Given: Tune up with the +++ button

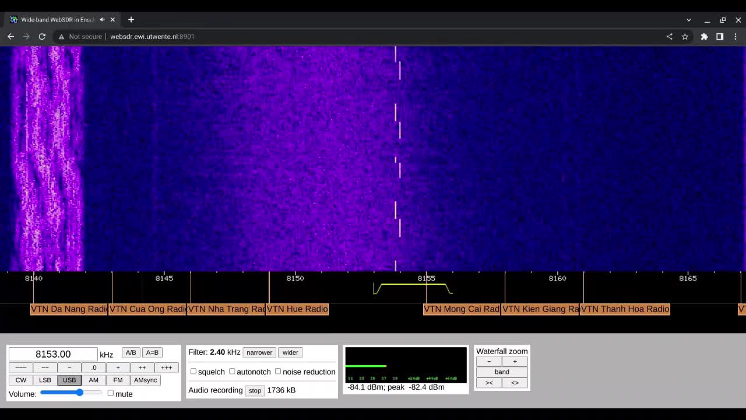Looking at the screenshot, I should coord(166,367).
